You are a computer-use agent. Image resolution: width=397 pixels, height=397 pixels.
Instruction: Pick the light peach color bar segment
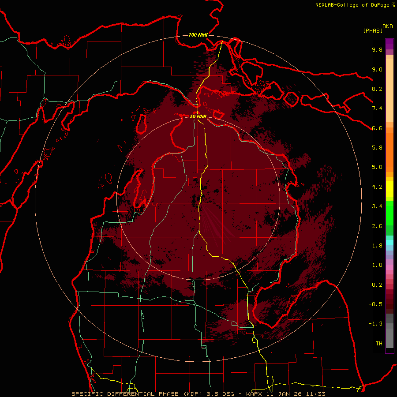pos(390,90)
